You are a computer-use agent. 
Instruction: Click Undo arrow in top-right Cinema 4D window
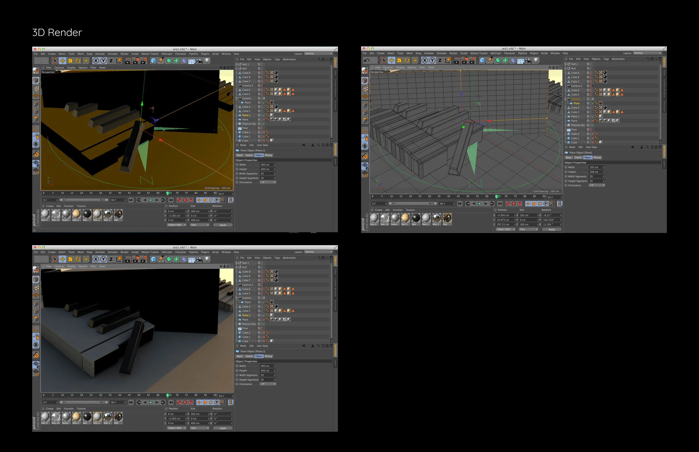pos(367,60)
